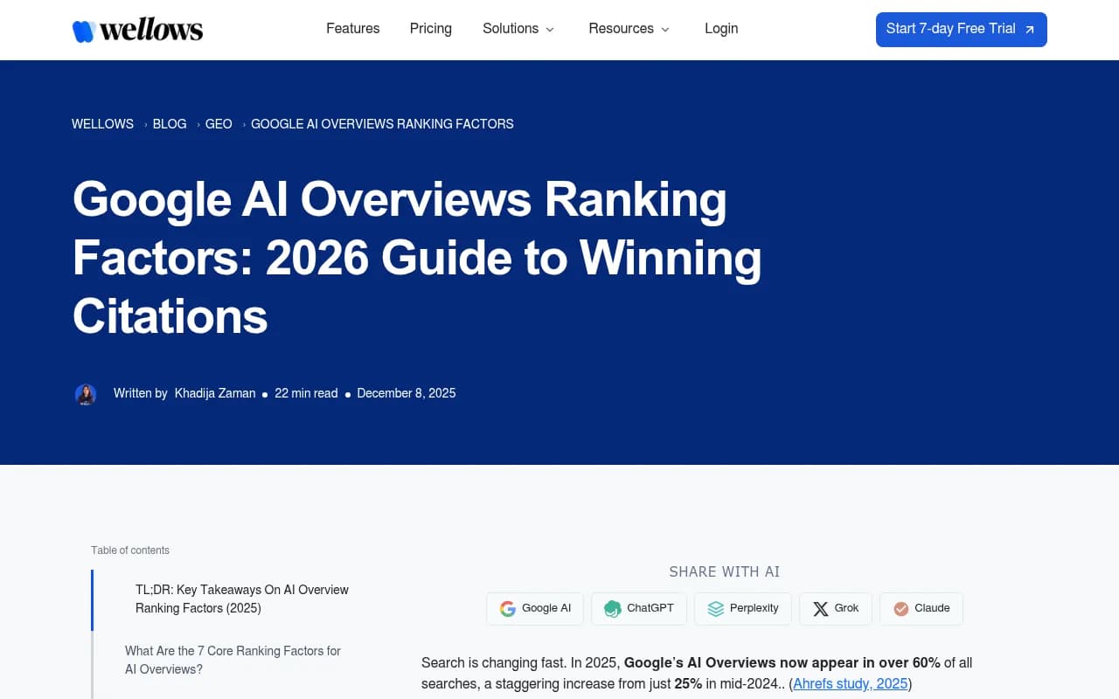Open author Khadija Zaman's avatar
1119x699 pixels.
[x=86, y=394]
